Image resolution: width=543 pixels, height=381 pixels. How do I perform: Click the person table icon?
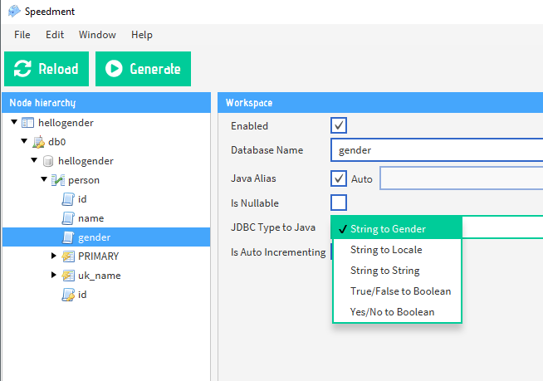[x=58, y=180]
